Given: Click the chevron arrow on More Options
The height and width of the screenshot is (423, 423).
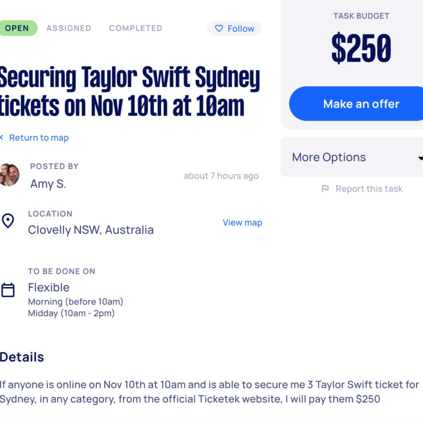Looking at the screenshot, I should tap(420, 158).
